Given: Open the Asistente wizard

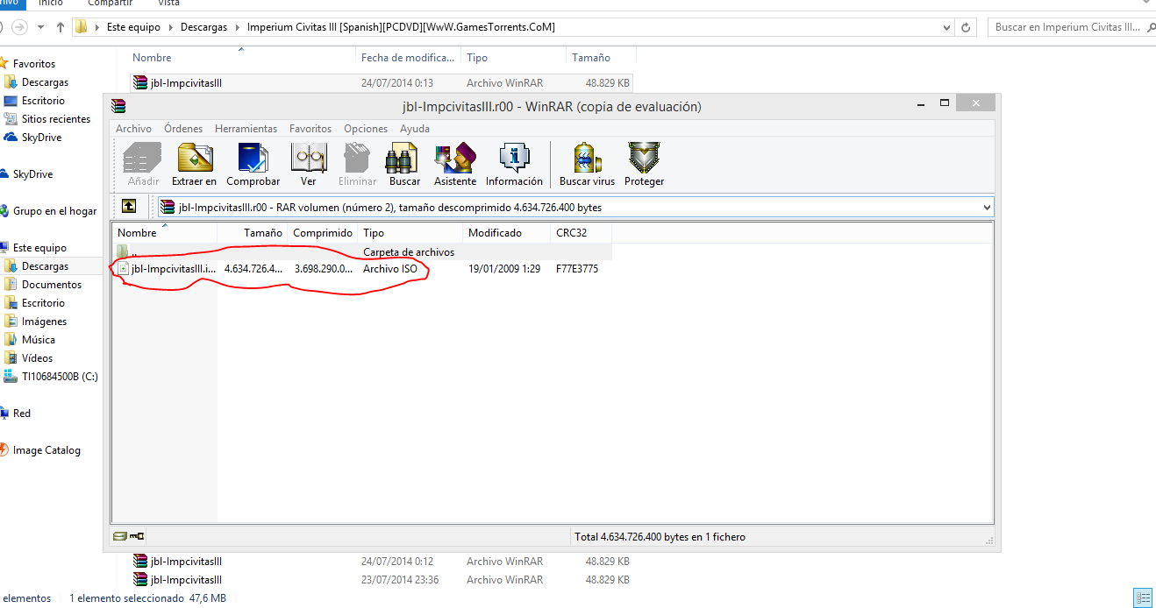Looking at the screenshot, I should tap(454, 164).
